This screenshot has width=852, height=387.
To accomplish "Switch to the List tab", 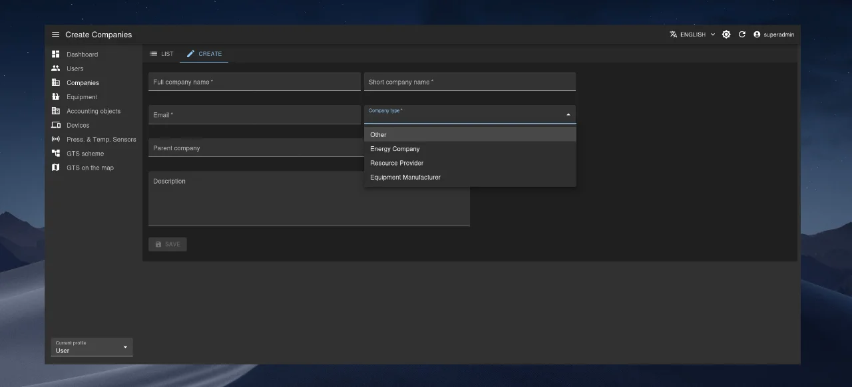I will coord(161,54).
